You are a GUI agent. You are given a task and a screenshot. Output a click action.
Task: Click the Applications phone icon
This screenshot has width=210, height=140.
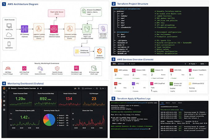tap(9, 44)
